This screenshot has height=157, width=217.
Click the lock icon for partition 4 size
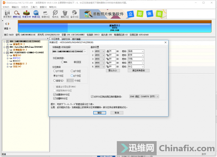pos(108,63)
